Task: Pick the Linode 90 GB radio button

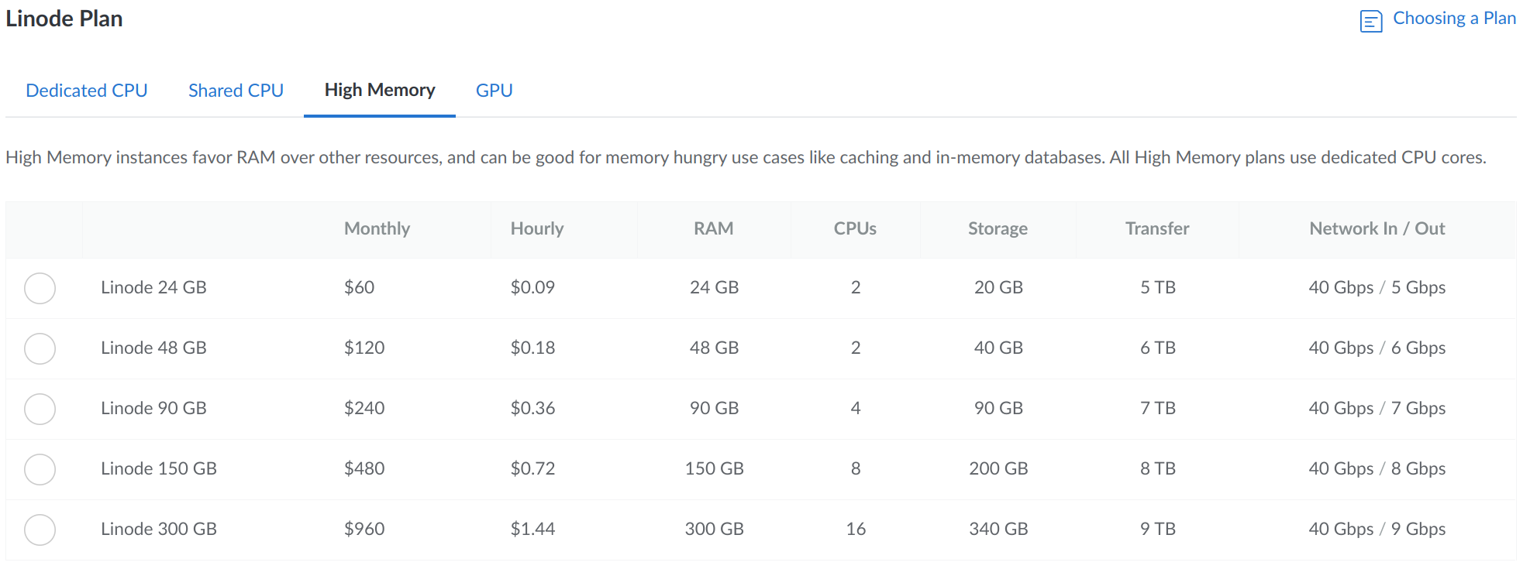Action: pyautogui.click(x=40, y=409)
